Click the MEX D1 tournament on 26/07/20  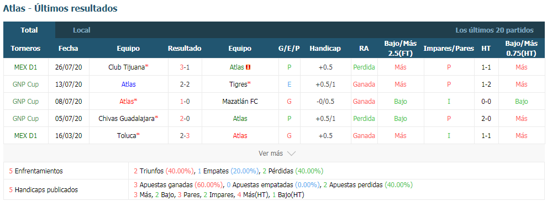25,67
